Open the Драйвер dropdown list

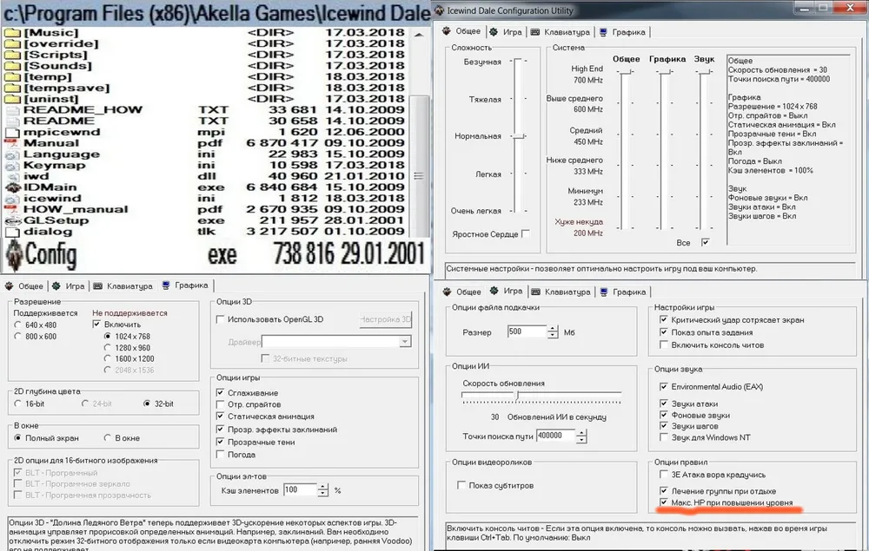[x=405, y=342]
